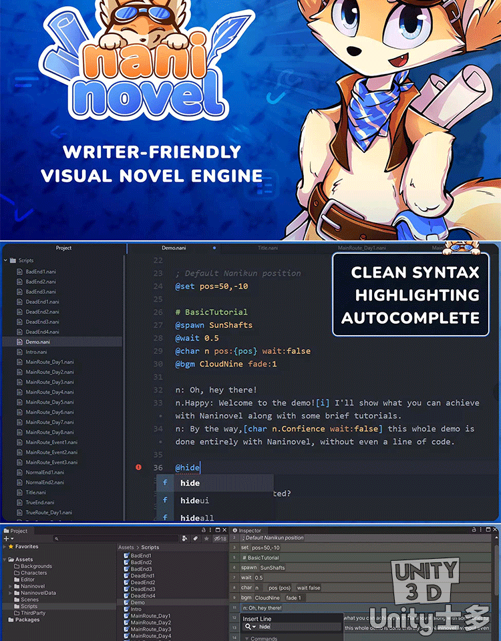Collapse the Commands group in Insert Line
This screenshot has width=501, height=641.
[x=246, y=638]
